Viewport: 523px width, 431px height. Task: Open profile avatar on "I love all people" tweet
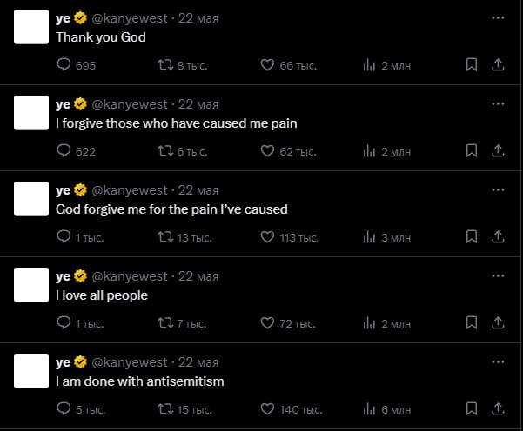pyautogui.click(x=32, y=285)
